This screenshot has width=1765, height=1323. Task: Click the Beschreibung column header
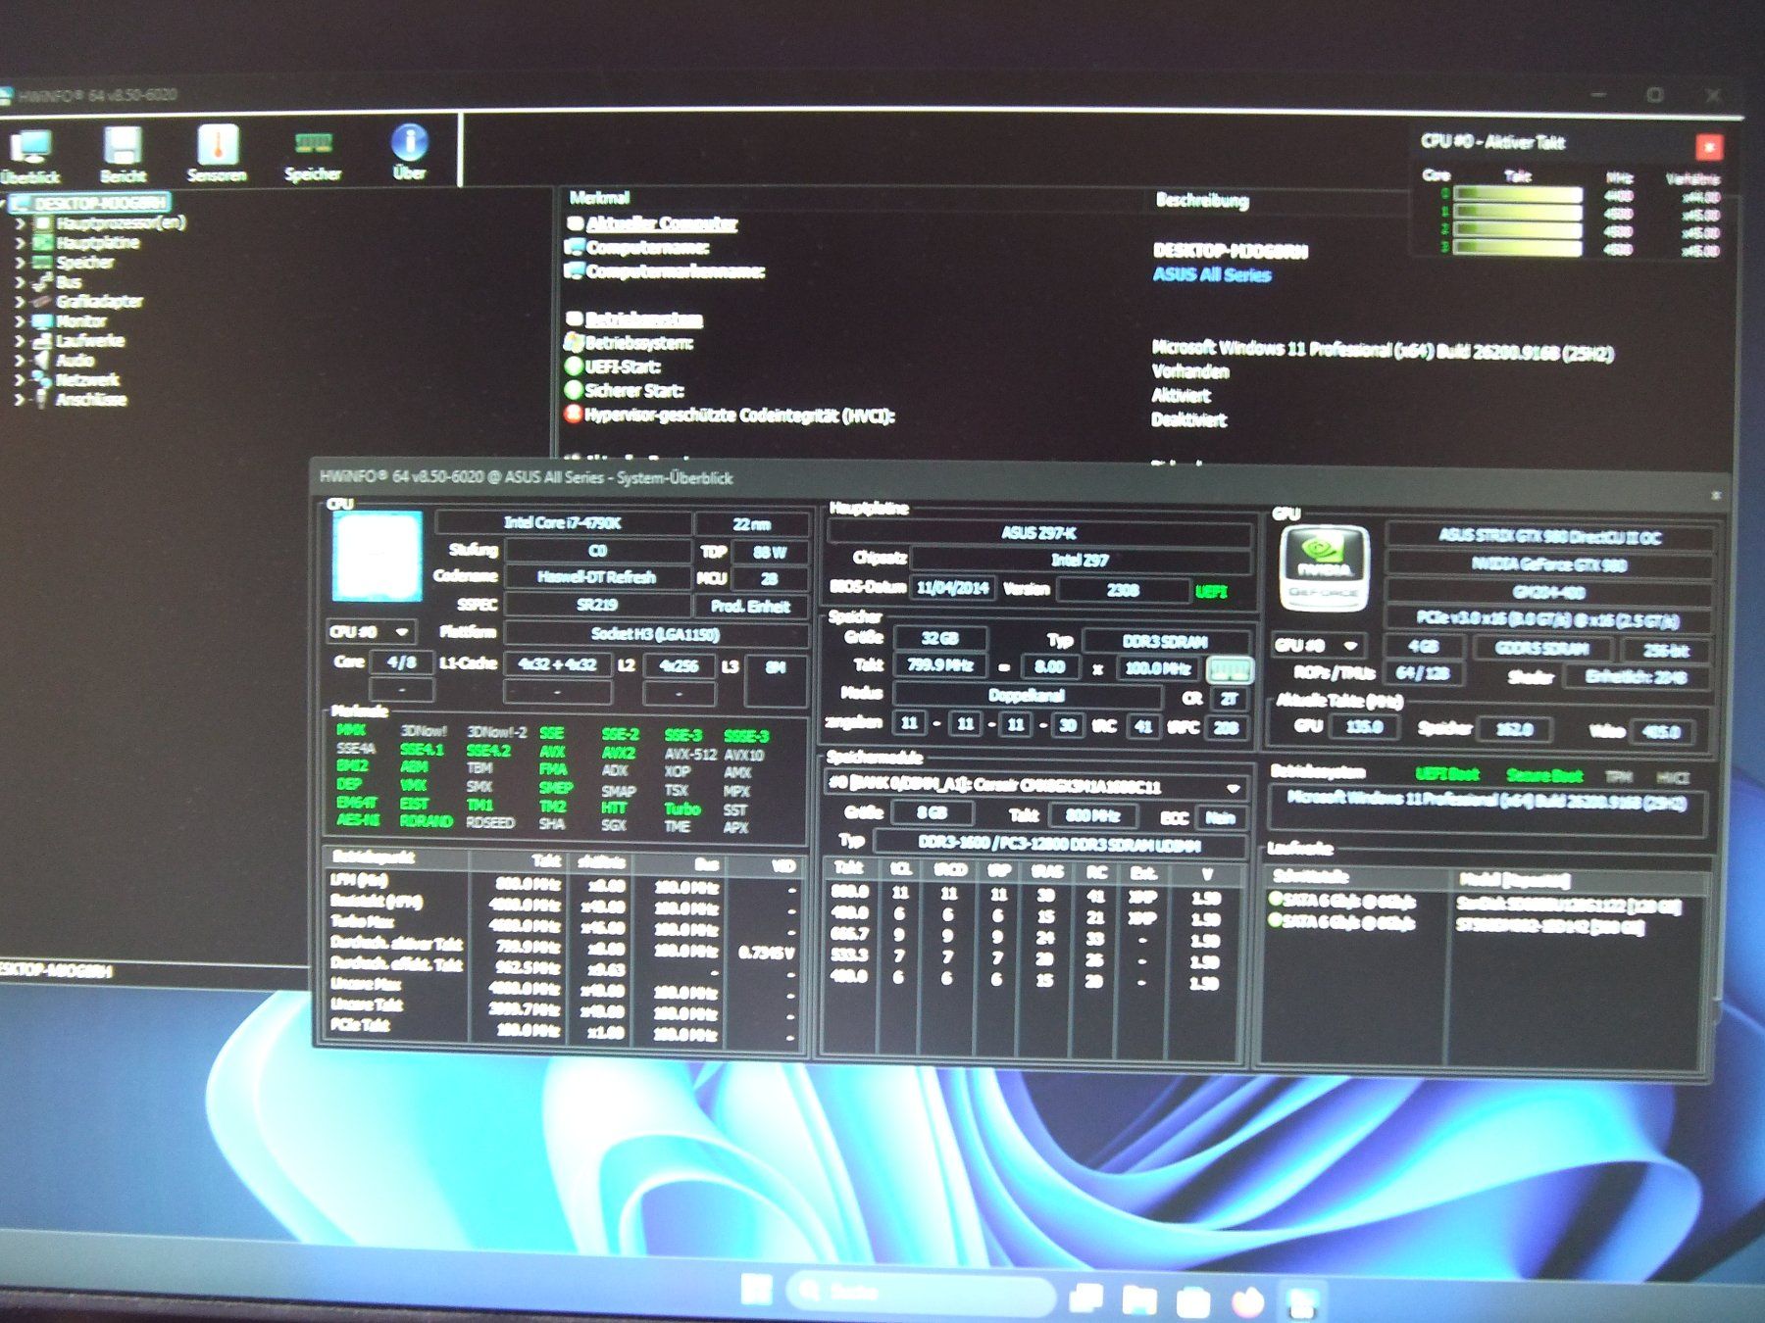click(x=1202, y=201)
